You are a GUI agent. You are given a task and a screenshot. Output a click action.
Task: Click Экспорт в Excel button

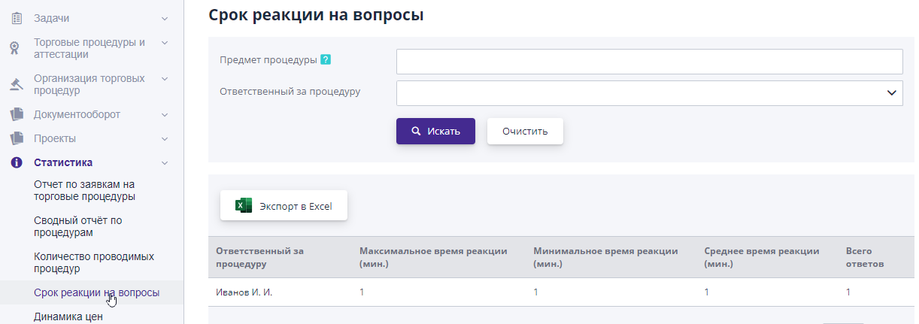284,206
